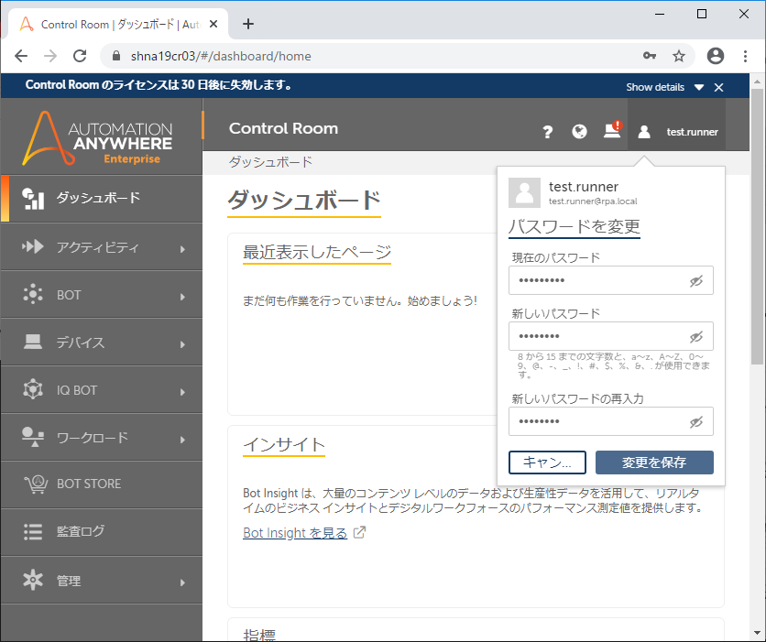The image size is (766, 642).
Task: Click the 現在のパスワード input field
Action: pos(610,280)
